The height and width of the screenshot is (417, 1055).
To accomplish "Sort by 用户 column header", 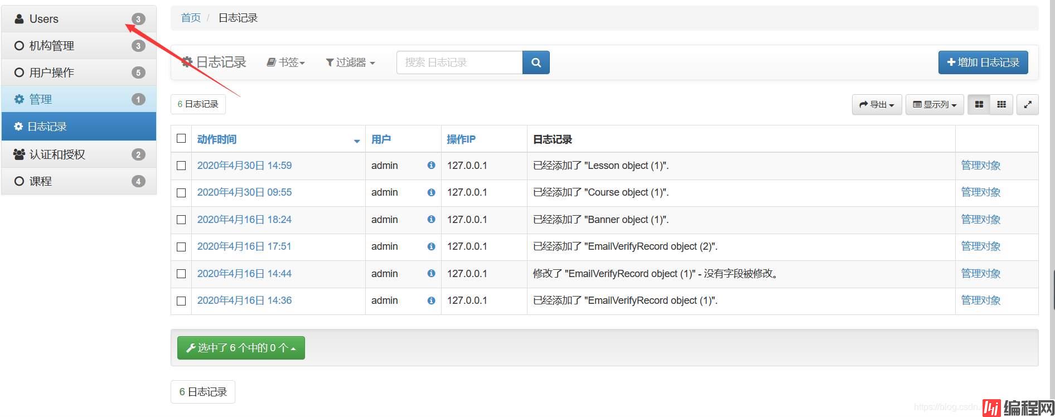I will coord(381,139).
